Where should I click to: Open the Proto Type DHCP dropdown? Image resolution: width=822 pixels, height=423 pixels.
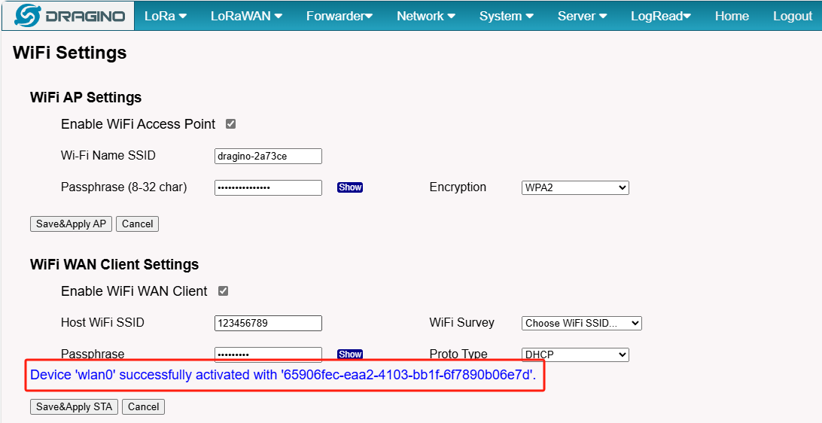pyautogui.click(x=575, y=355)
